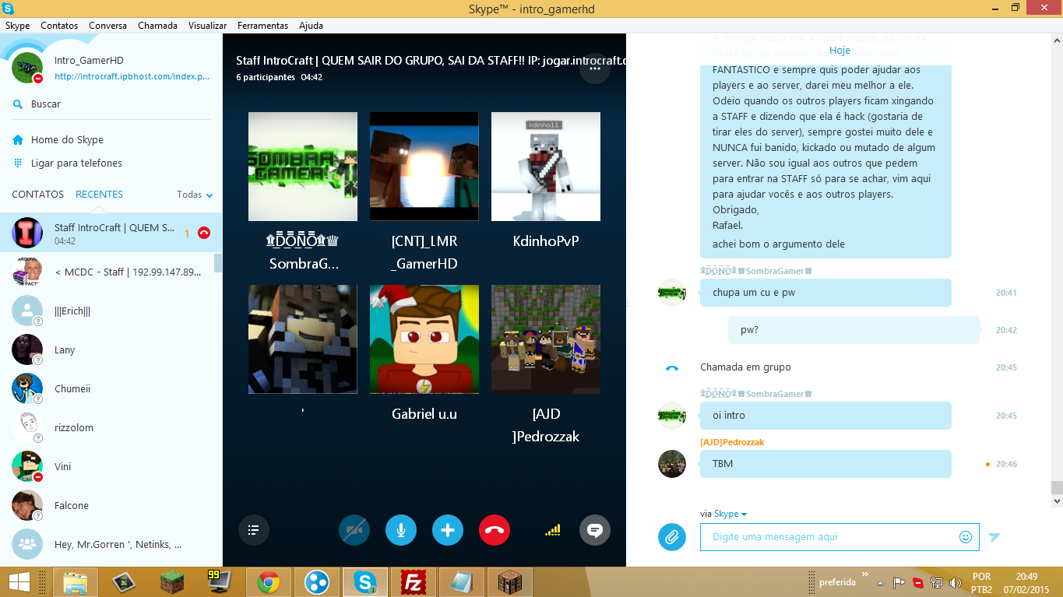
Task: Open the emoticon smiley picker
Action: coord(966,537)
